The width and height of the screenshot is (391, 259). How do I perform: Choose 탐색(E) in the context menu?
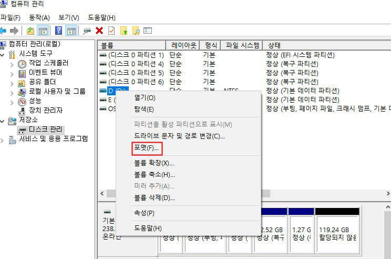144,109
